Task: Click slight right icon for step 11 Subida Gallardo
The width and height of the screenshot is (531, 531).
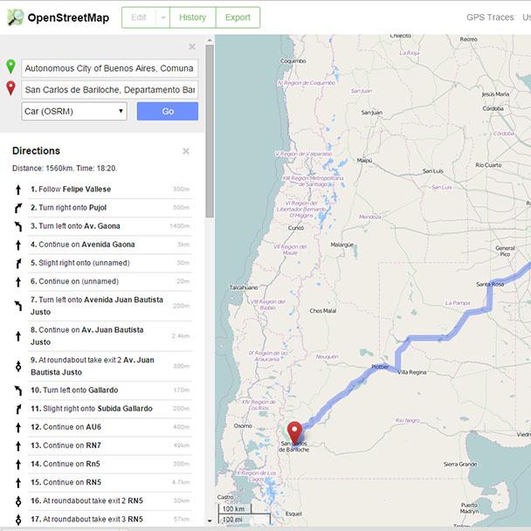Action: tap(18, 409)
